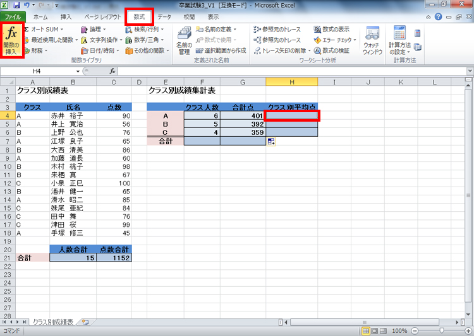The height and width of the screenshot is (336, 474).
Task: Open the ウォッチ ウィンドウ
Action: click(372, 40)
